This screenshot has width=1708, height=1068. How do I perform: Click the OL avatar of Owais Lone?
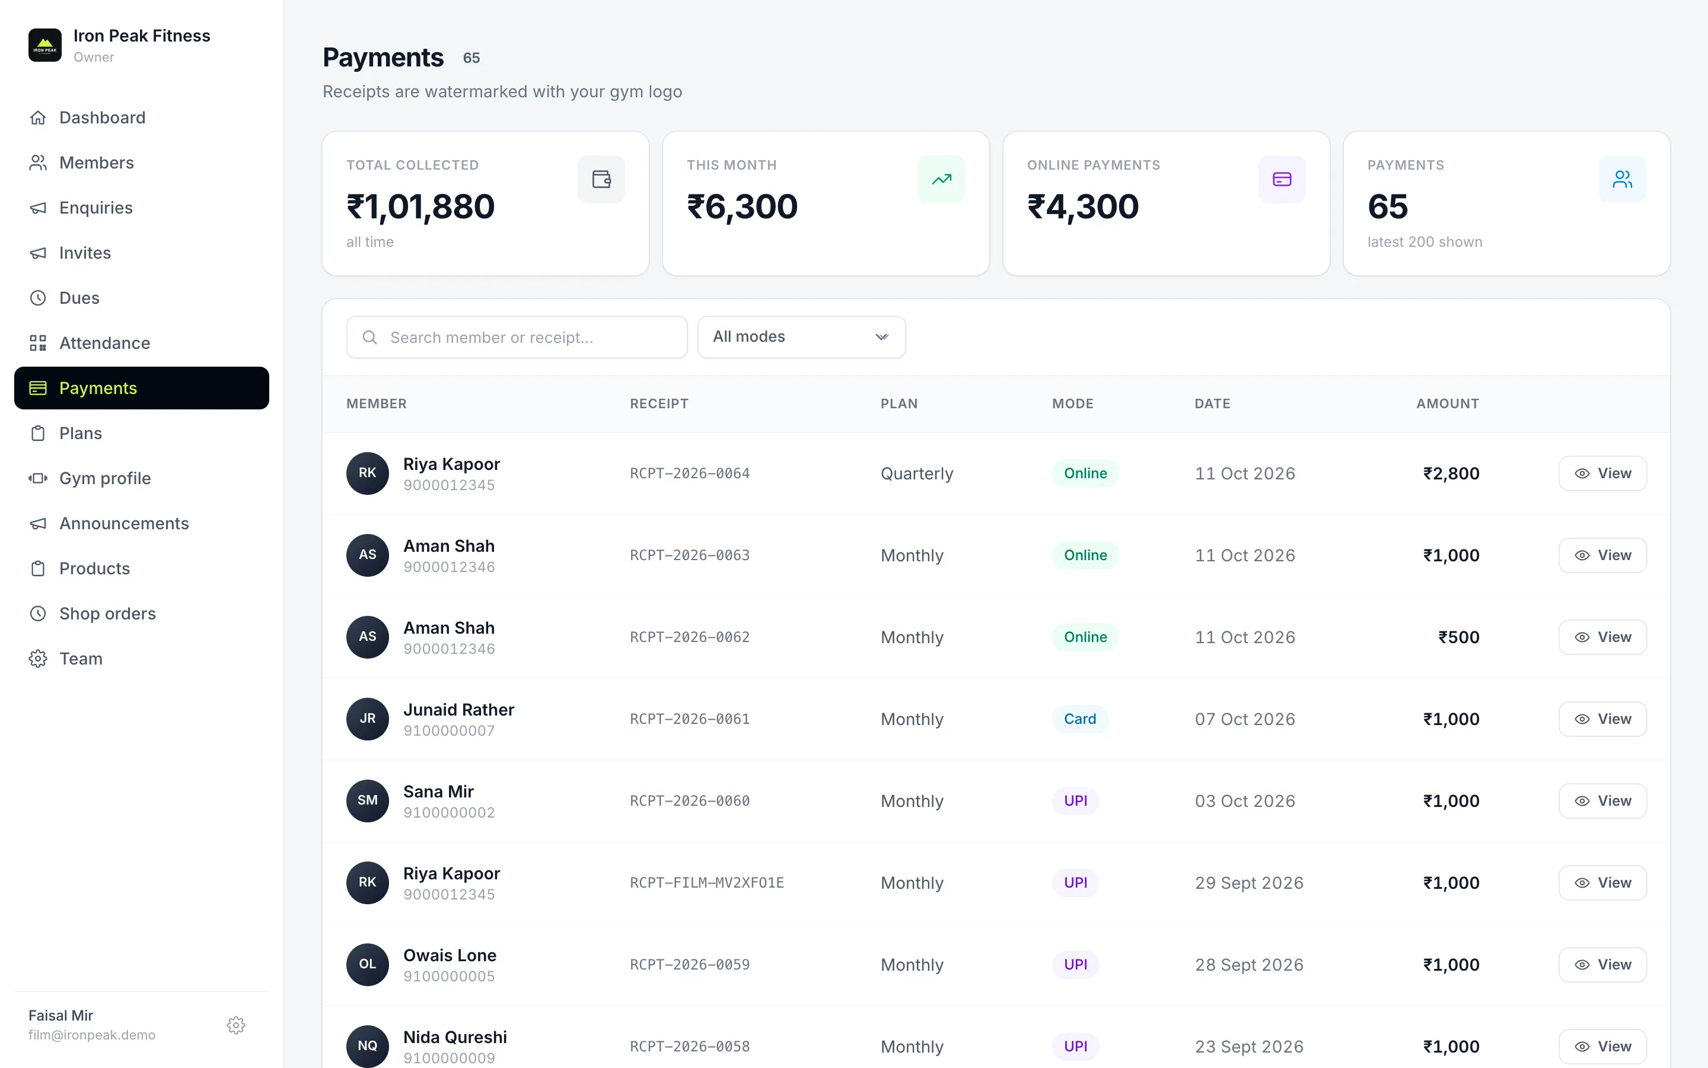click(x=368, y=965)
